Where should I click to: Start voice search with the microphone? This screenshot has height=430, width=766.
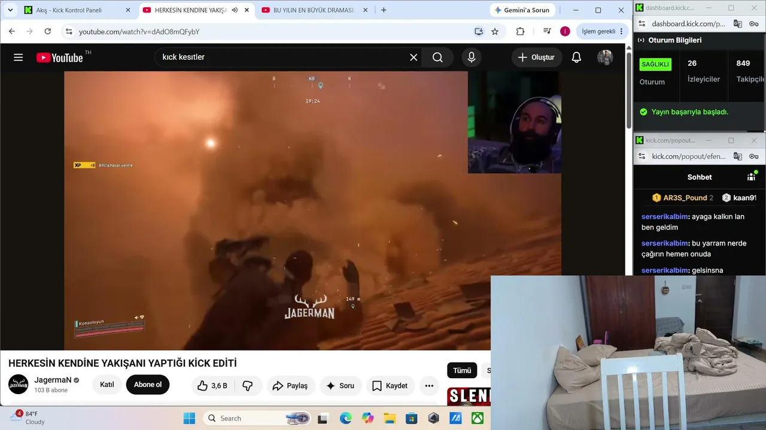(x=472, y=57)
